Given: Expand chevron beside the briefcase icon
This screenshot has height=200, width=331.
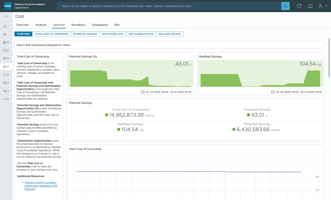Looking at the screenshot, I should click(x=8, y=58).
